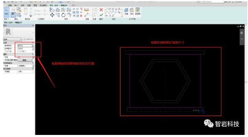Click the Subcategory value field
The image size is (248, 137).
(x=25, y=72)
